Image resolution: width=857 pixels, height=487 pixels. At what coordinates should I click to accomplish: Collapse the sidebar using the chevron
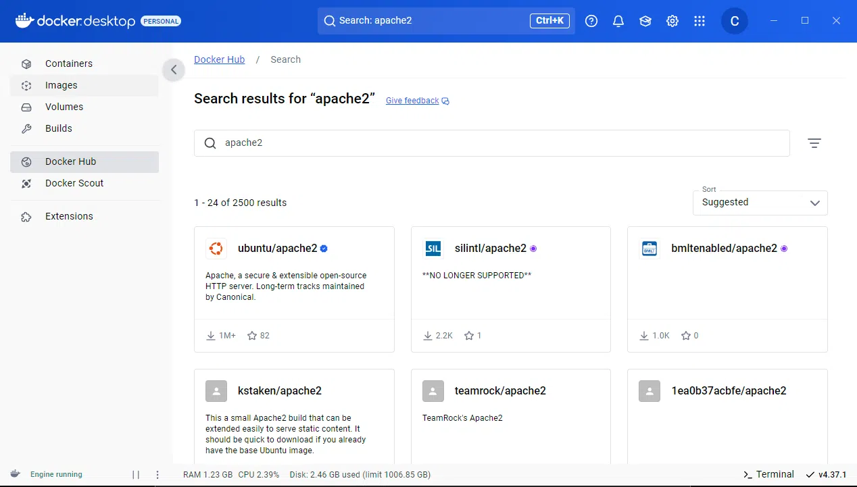tap(174, 70)
